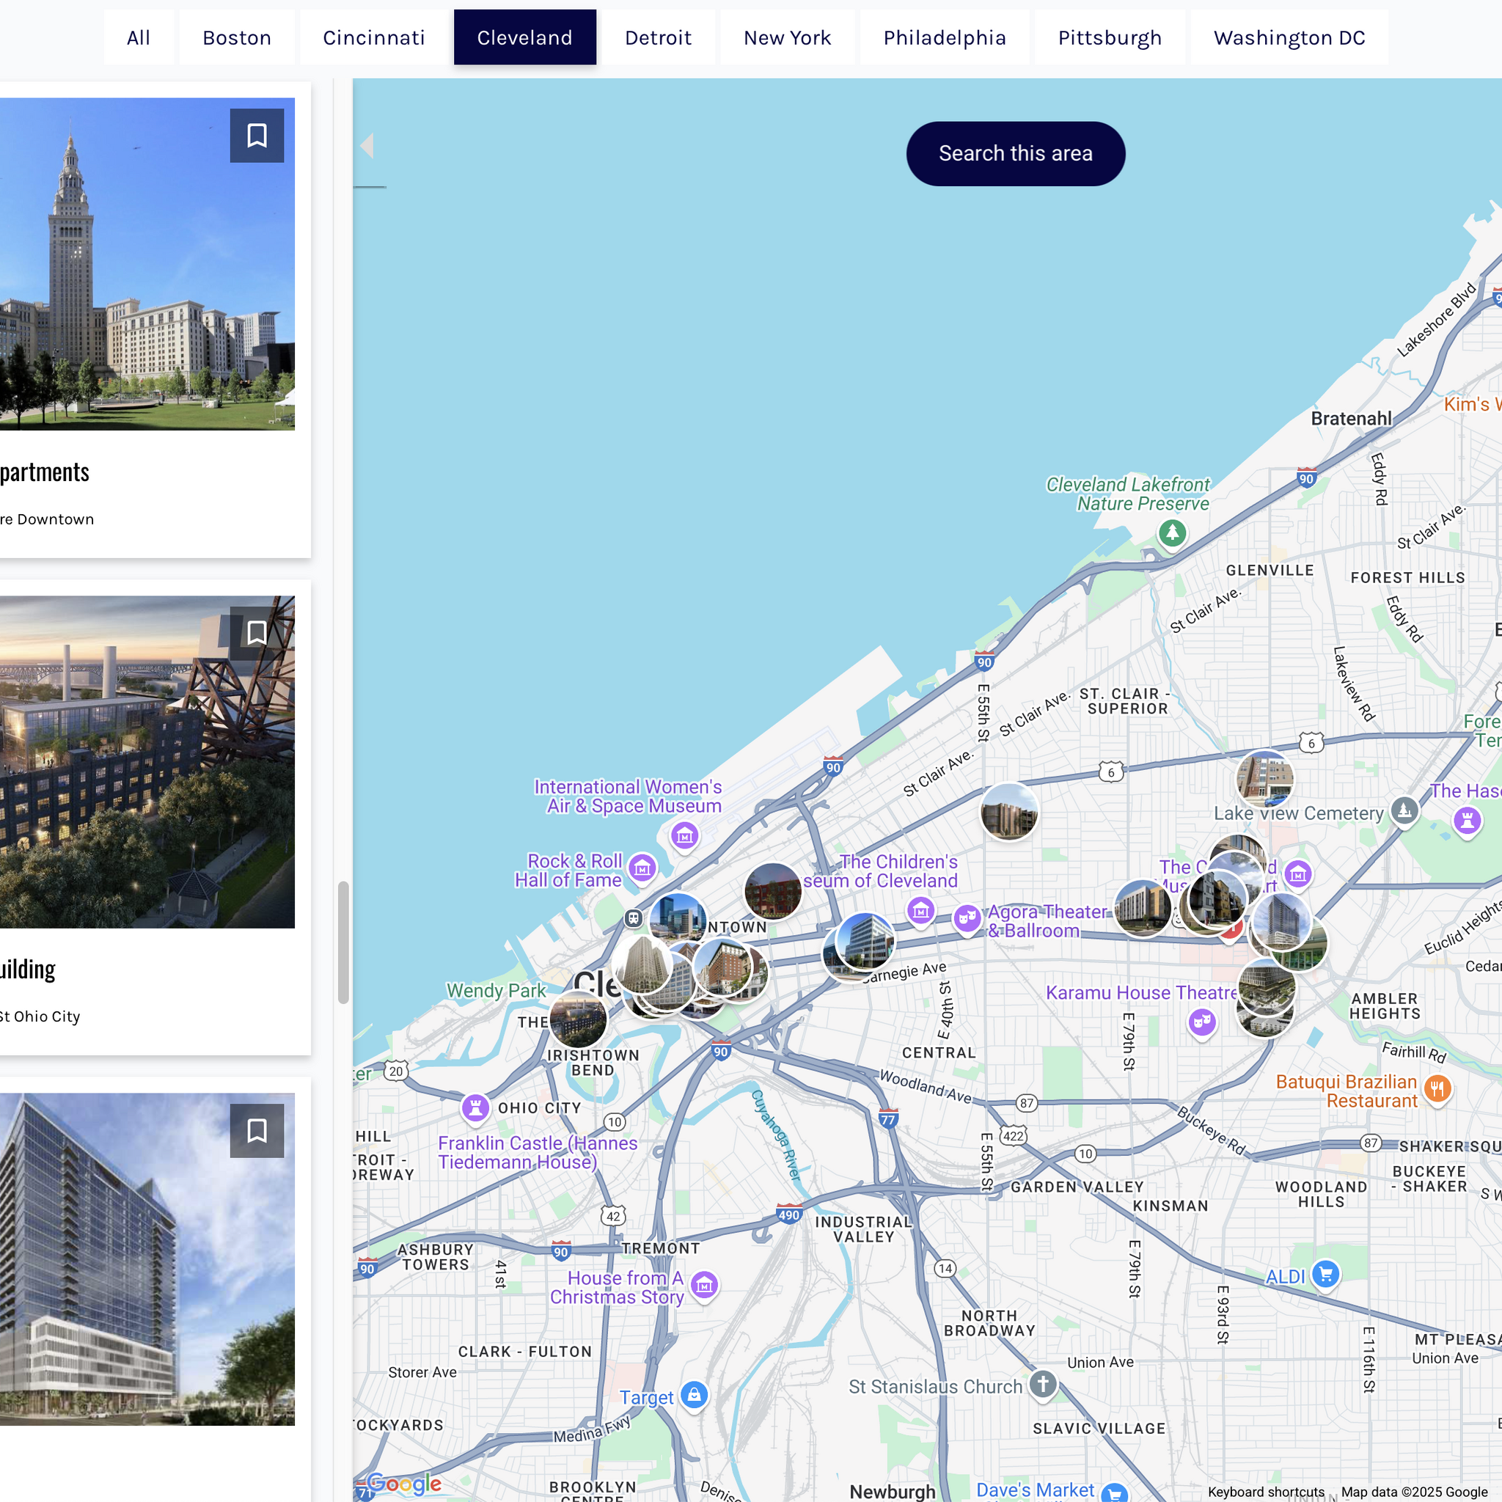Click the Children's Museum of Cleveland pin
The height and width of the screenshot is (1502, 1502).
pyautogui.click(x=920, y=910)
